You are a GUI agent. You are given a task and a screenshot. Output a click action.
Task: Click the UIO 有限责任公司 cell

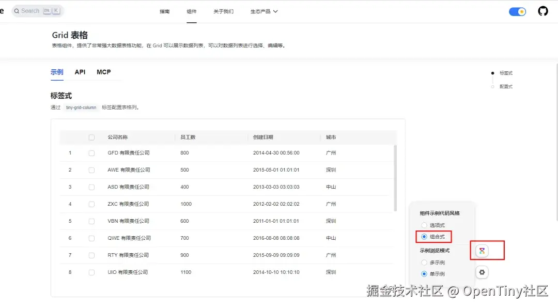point(128,272)
